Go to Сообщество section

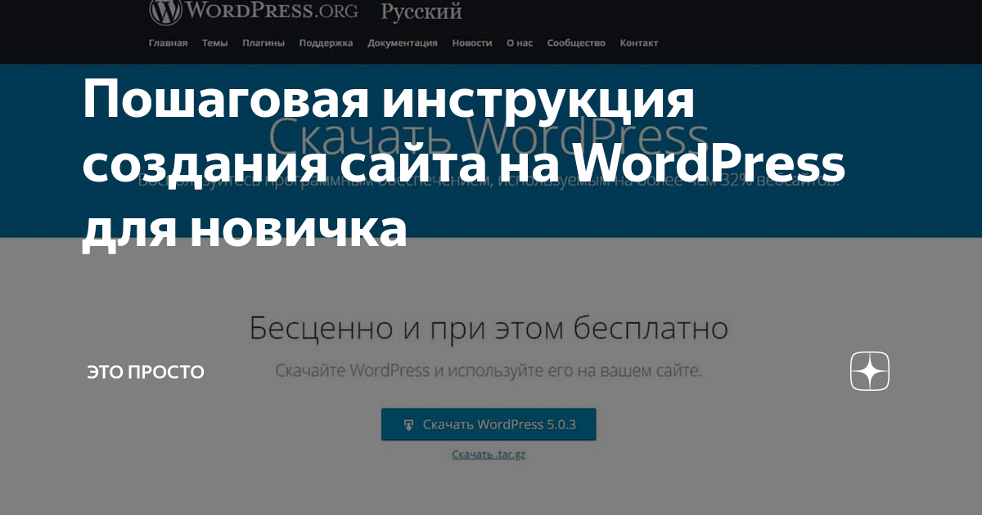tap(576, 43)
